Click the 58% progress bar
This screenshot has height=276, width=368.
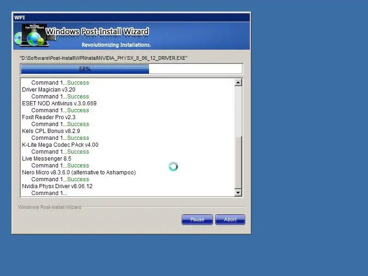(x=132, y=69)
